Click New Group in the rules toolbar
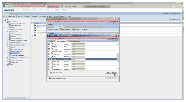 point(10,16)
